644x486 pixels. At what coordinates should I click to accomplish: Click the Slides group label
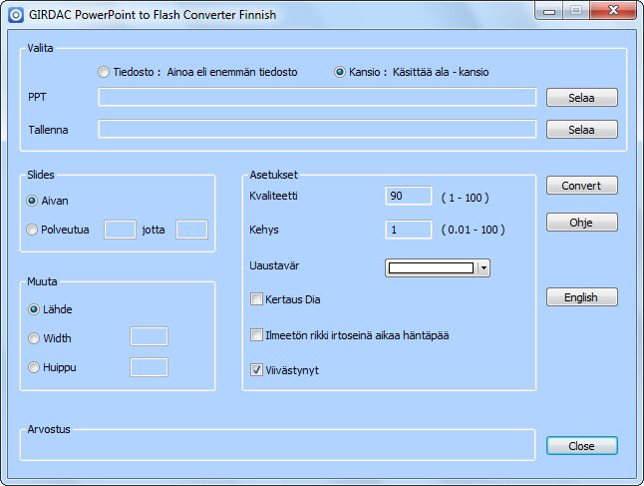click(41, 175)
